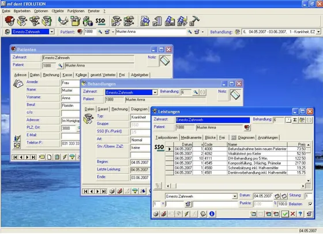323x234 pixels.
Task: Click the SSO tariff icon in Leistungen window
Action: tap(159, 147)
